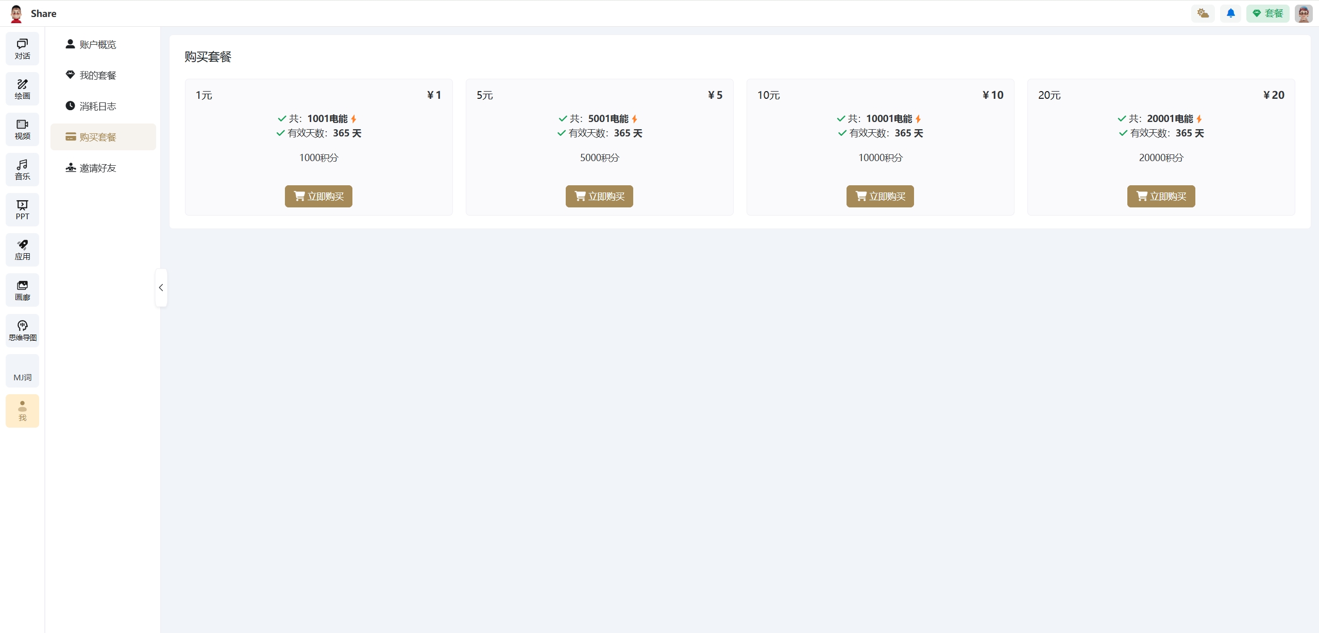
Task: Collapse the side menu with chevron arrow
Action: 161,288
